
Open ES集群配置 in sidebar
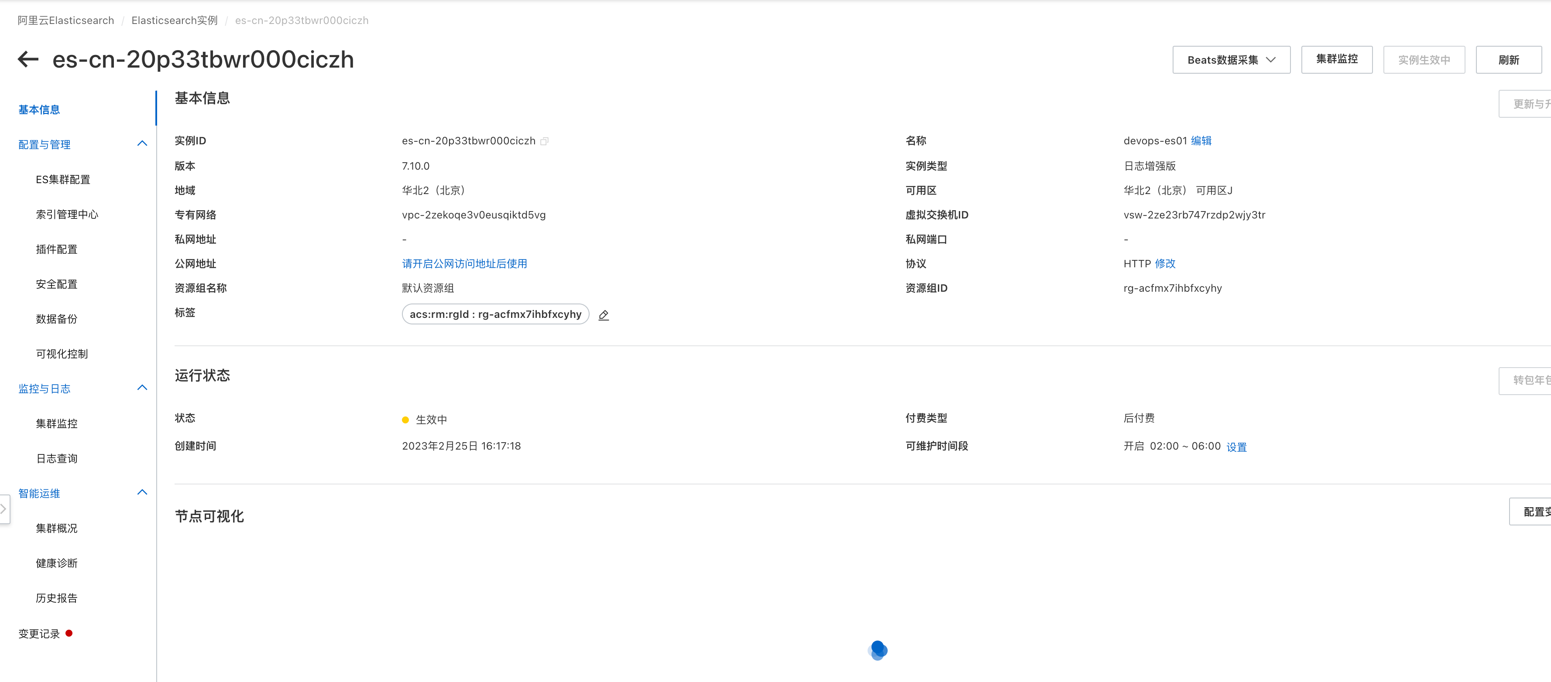tap(62, 179)
